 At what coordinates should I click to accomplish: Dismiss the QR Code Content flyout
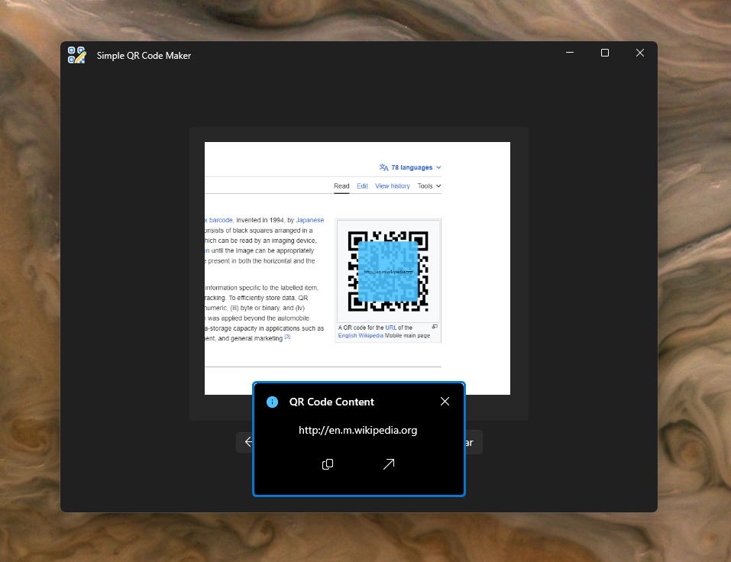point(445,401)
